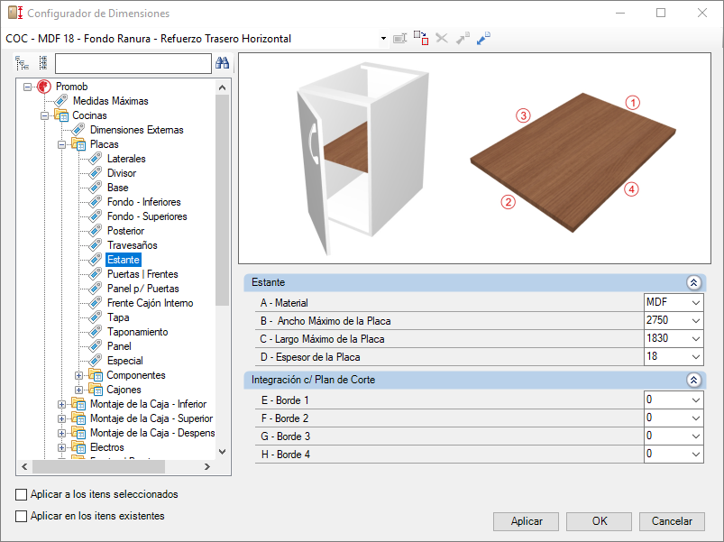Click the delete X icon in toolbar
The image size is (724, 542).
pos(442,38)
